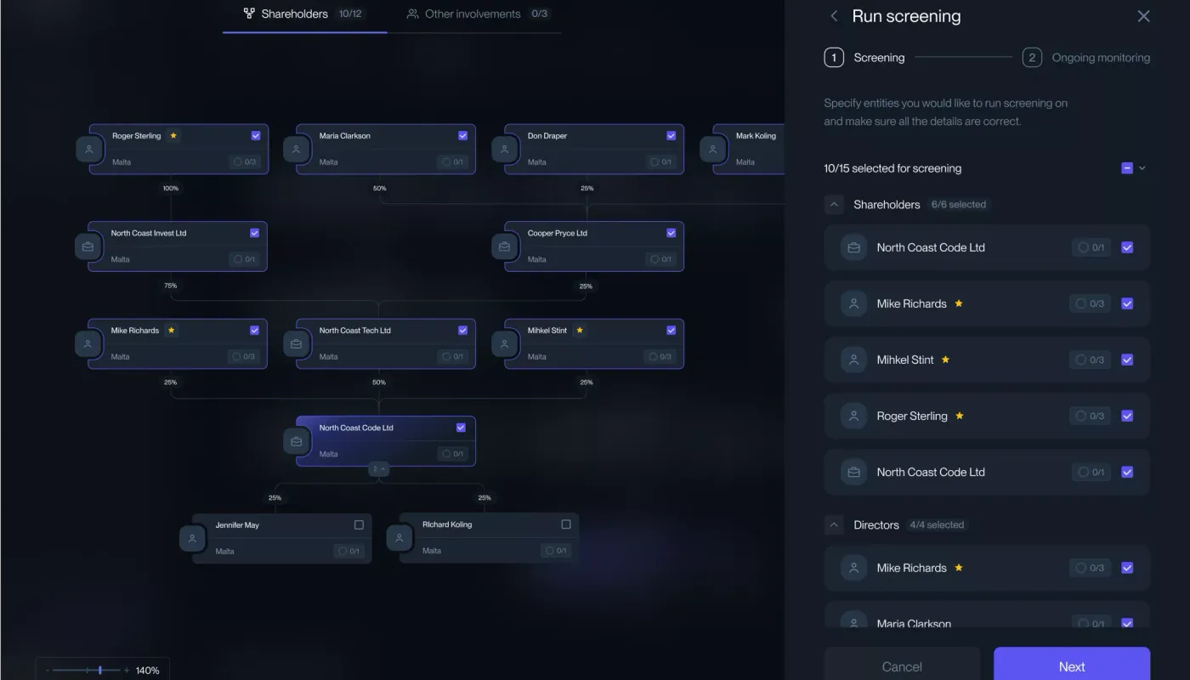Click the back arrow beside Run screening
This screenshot has height=680, width=1190.
click(834, 16)
